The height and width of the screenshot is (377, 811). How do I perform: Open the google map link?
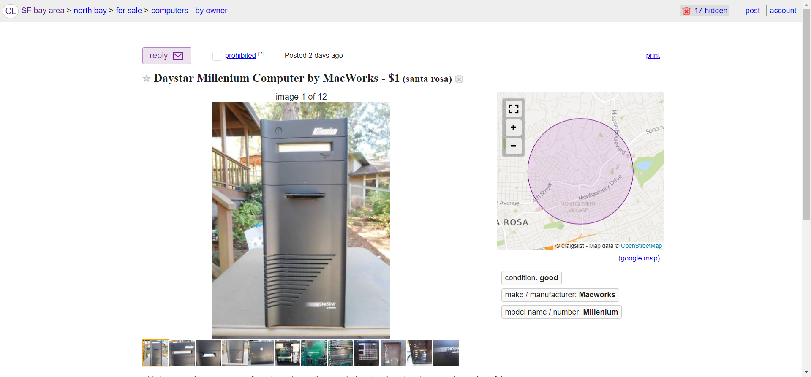(639, 258)
